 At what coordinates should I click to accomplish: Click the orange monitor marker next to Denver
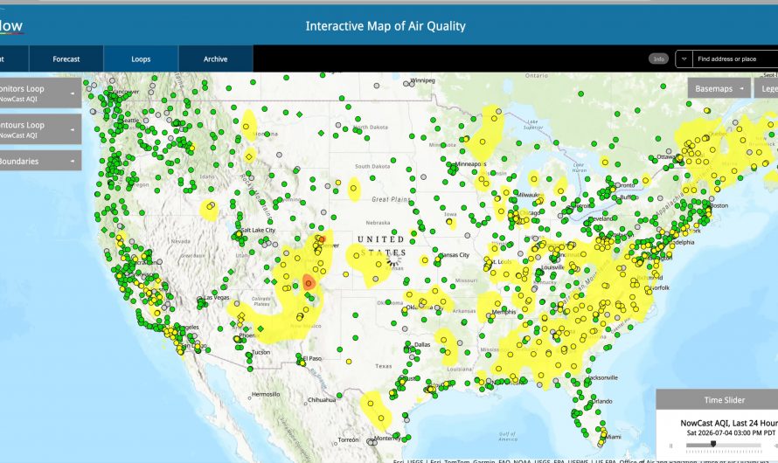pos(322,239)
